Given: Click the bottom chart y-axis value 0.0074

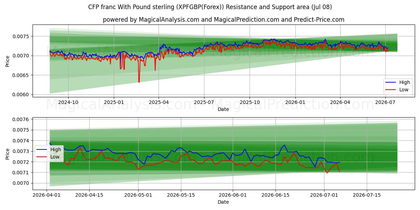Looking at the screenshot, I should pos(22,141).
